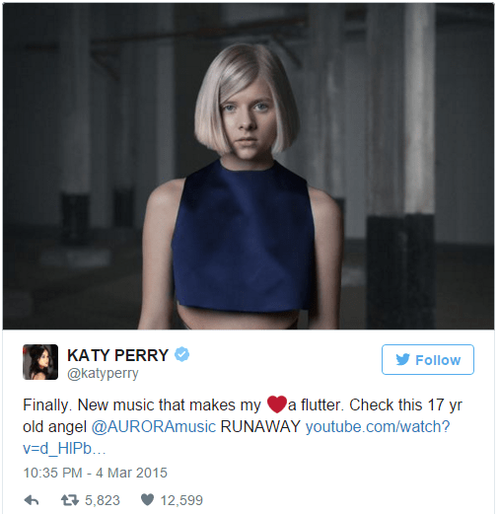This screenshot has width=498, height=514.
Task: Click the red heart emoji in tweet
Action: (x=277, y=404)
